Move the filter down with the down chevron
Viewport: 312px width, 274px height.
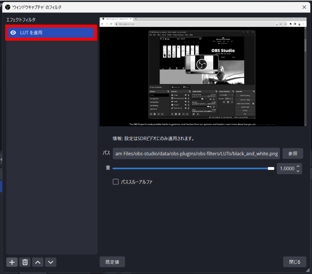point(50,262)
